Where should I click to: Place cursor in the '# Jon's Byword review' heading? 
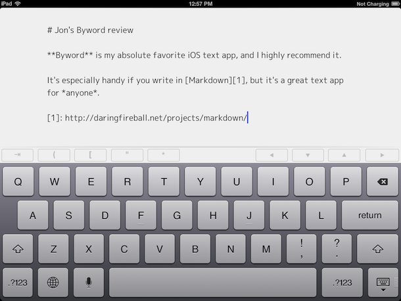pyautogui.click(x=90, y=30)
